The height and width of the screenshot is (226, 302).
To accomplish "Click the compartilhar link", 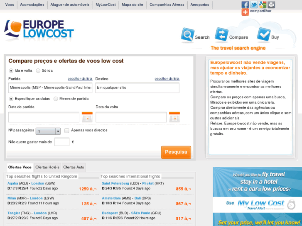I will tap(260, 11).
